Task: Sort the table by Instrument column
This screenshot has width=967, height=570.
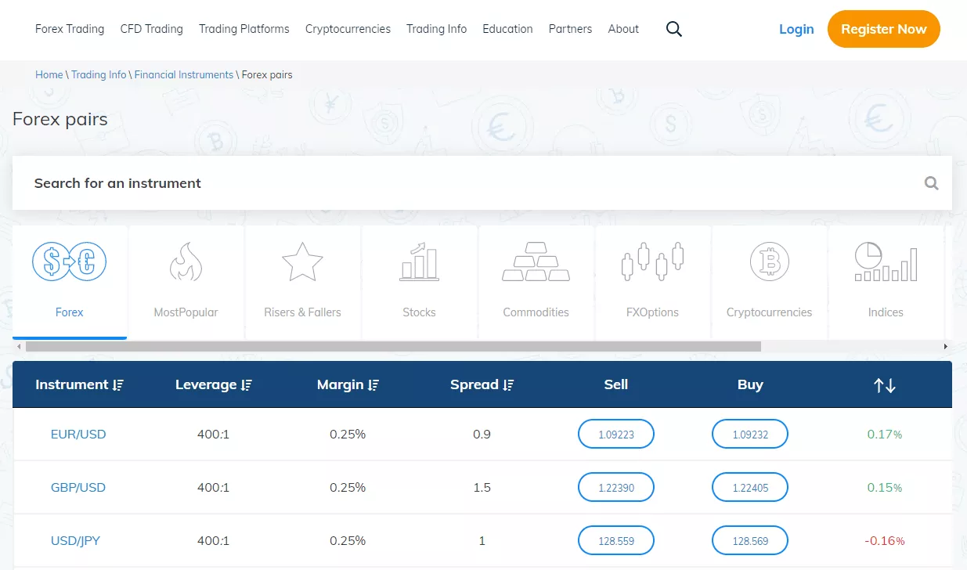Action: coord(80,384)
